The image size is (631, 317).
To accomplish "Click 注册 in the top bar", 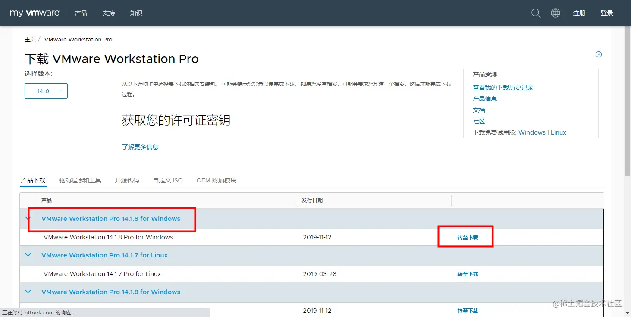I will pyautogui.click(x=579, y=13).
